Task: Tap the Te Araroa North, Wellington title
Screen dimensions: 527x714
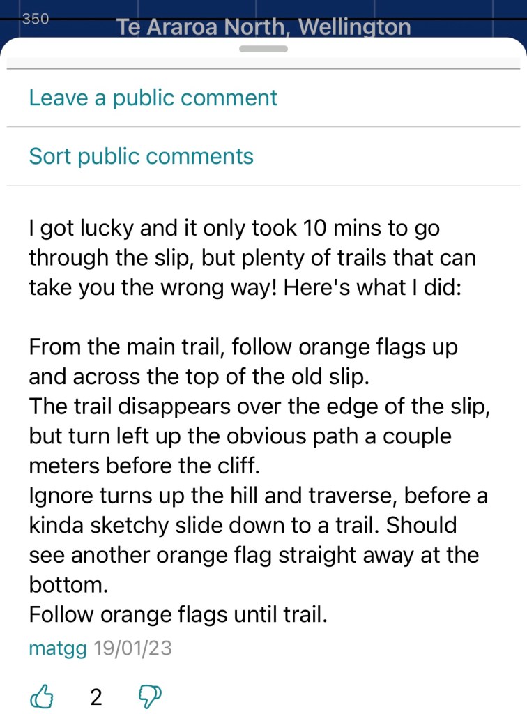Action: (x=263, y=27)
